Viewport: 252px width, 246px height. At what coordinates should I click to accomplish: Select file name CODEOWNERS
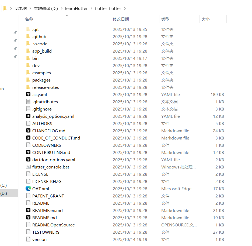pos(47,145)
